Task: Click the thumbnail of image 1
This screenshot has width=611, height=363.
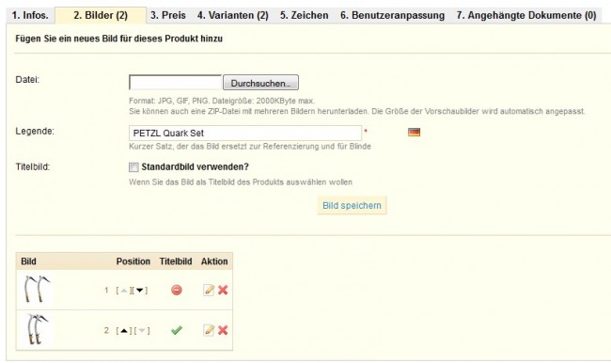Action: pos(37,290)
